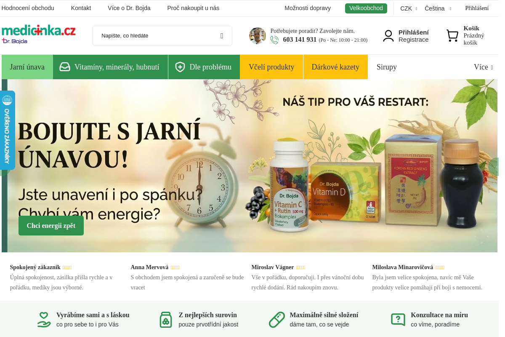
Task: Click the green Velkoobchod button
Action: click(x=366, y=8)
